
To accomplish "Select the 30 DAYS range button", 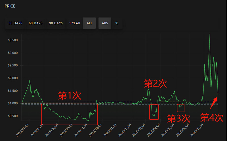I will pos(15,23).
